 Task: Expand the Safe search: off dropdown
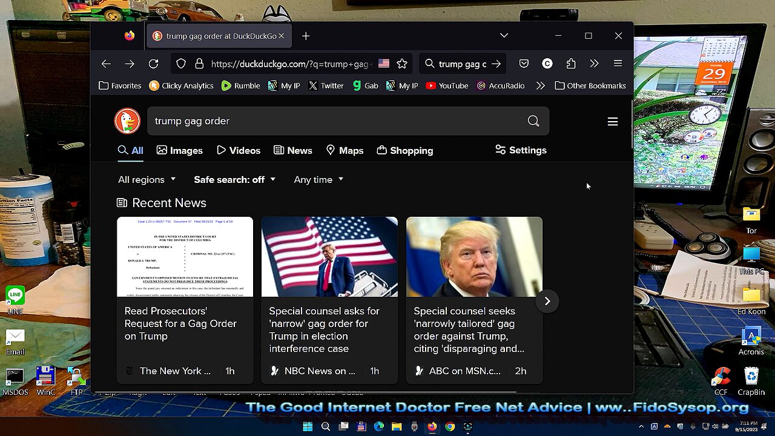click(235, 180)
